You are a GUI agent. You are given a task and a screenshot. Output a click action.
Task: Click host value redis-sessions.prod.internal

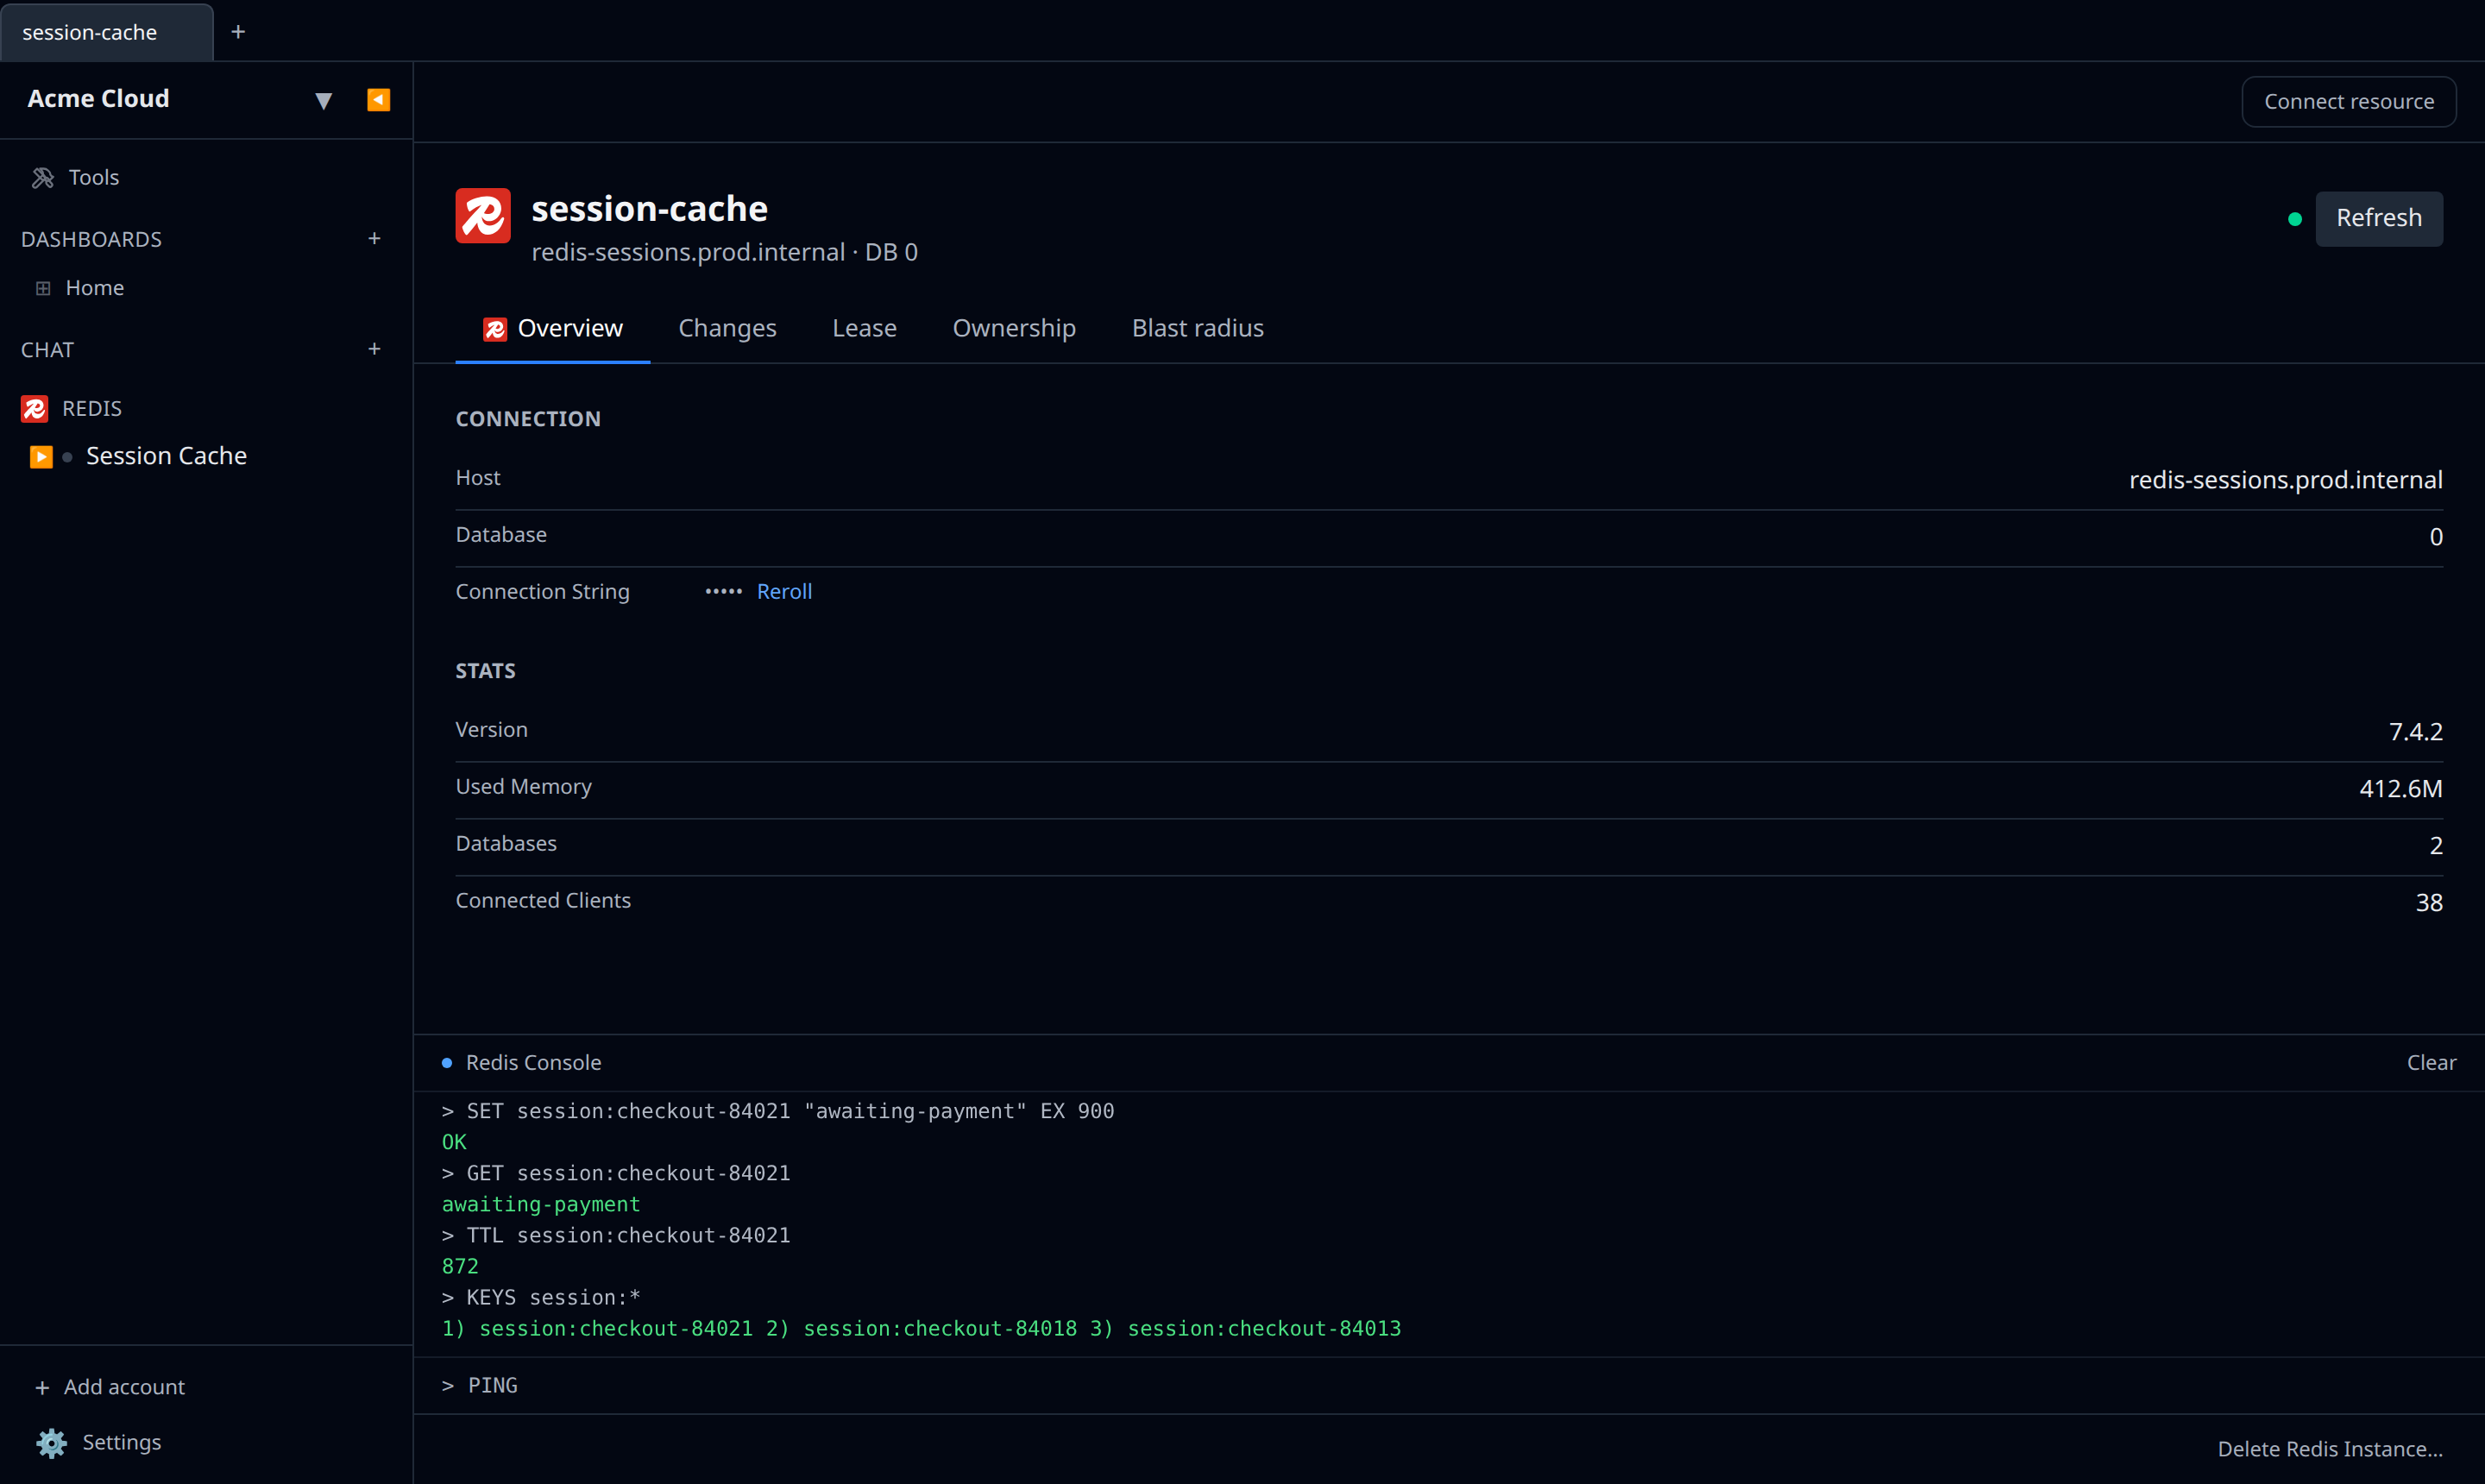point(2285,480)
